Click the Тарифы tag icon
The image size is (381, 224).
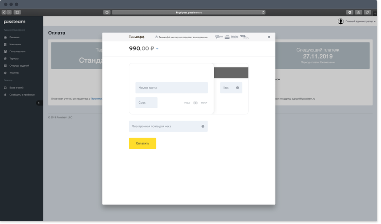[5, 58]
